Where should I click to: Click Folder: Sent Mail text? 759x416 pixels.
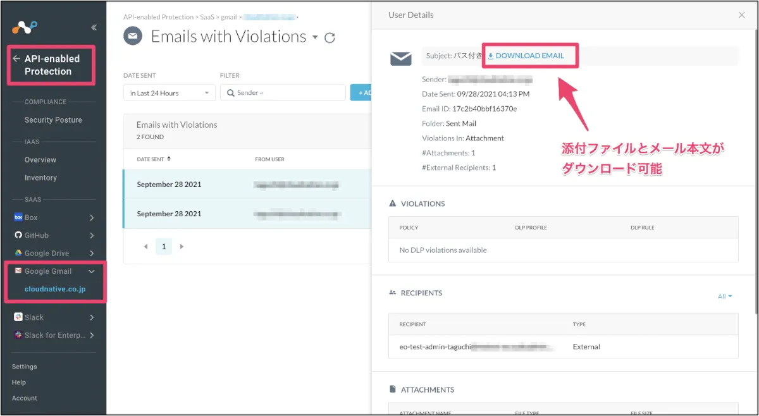pos(449,123)
